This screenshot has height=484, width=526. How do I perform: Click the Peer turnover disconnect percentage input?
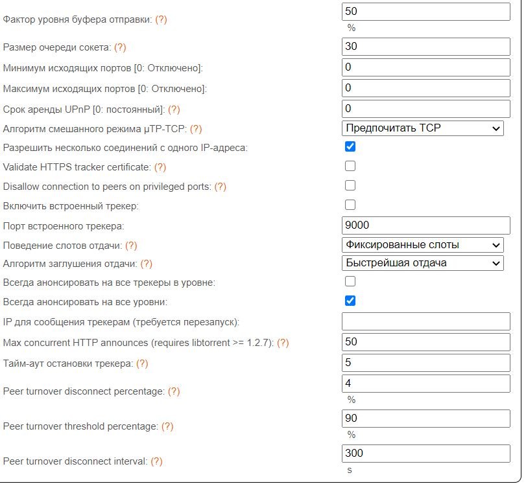point(426,384)
